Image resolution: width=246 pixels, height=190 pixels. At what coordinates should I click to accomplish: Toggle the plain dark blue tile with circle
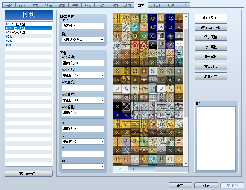click(170, 27)
